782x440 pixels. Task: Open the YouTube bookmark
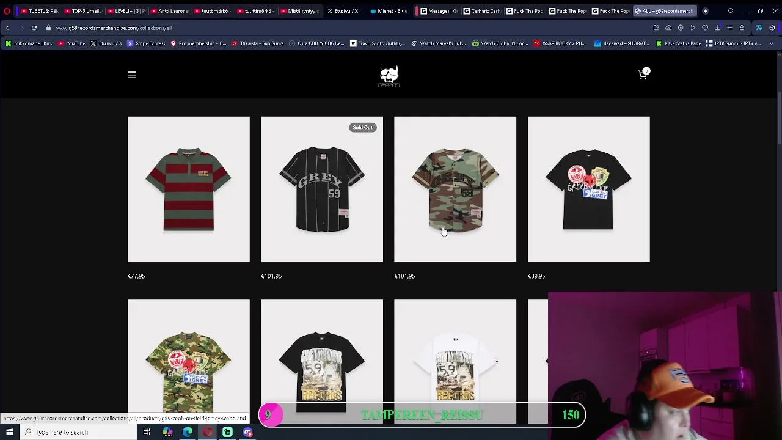(x=71, y=43)
